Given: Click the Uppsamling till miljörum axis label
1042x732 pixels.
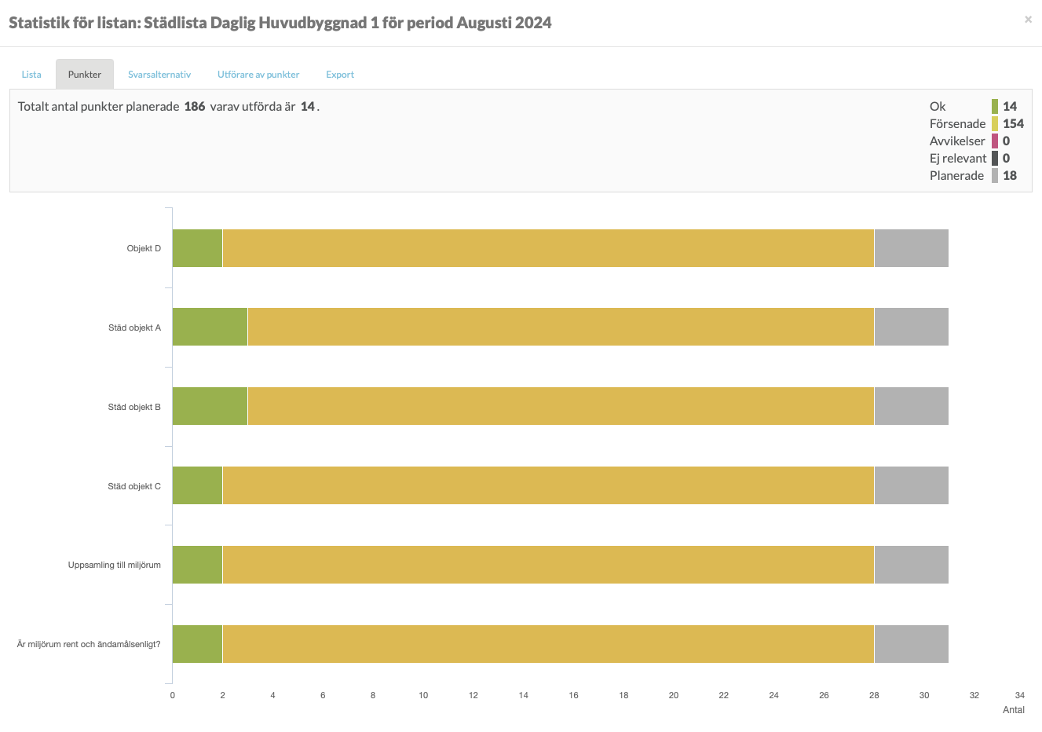Looking at the screenshot, I should [115, 565].
